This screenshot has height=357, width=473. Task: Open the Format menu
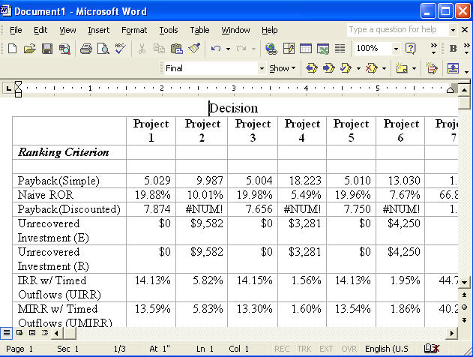tap(134, 30)
